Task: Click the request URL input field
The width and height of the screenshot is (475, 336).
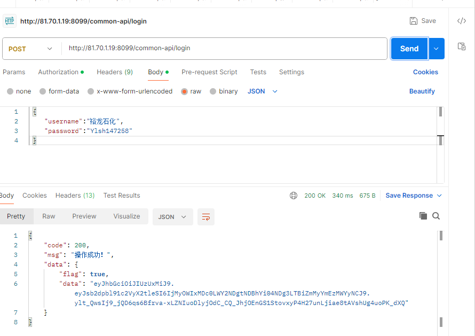Action: [x=224, y=49]
